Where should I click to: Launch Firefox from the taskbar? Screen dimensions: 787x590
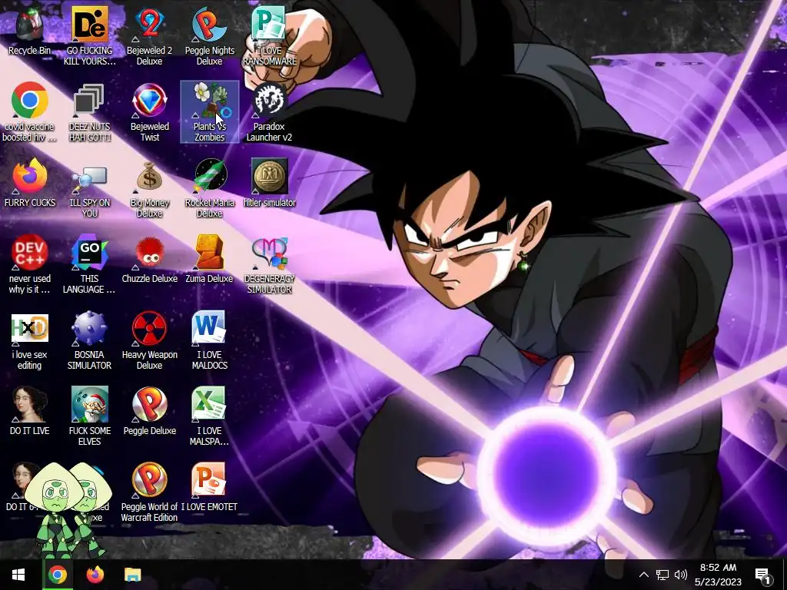(95, 575)
